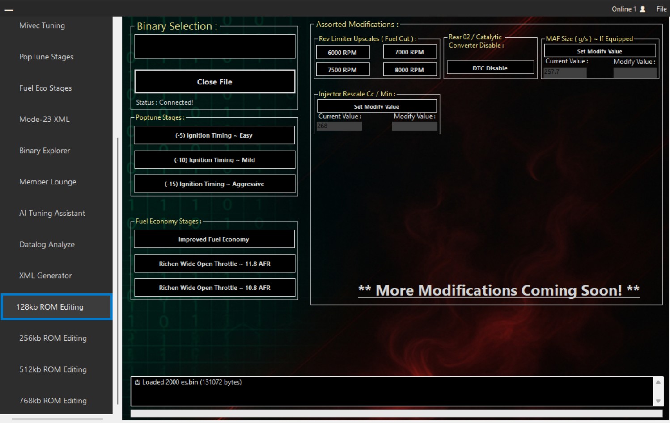
Task: Click the icon next to the es.bin log entry
Action: 137,382
